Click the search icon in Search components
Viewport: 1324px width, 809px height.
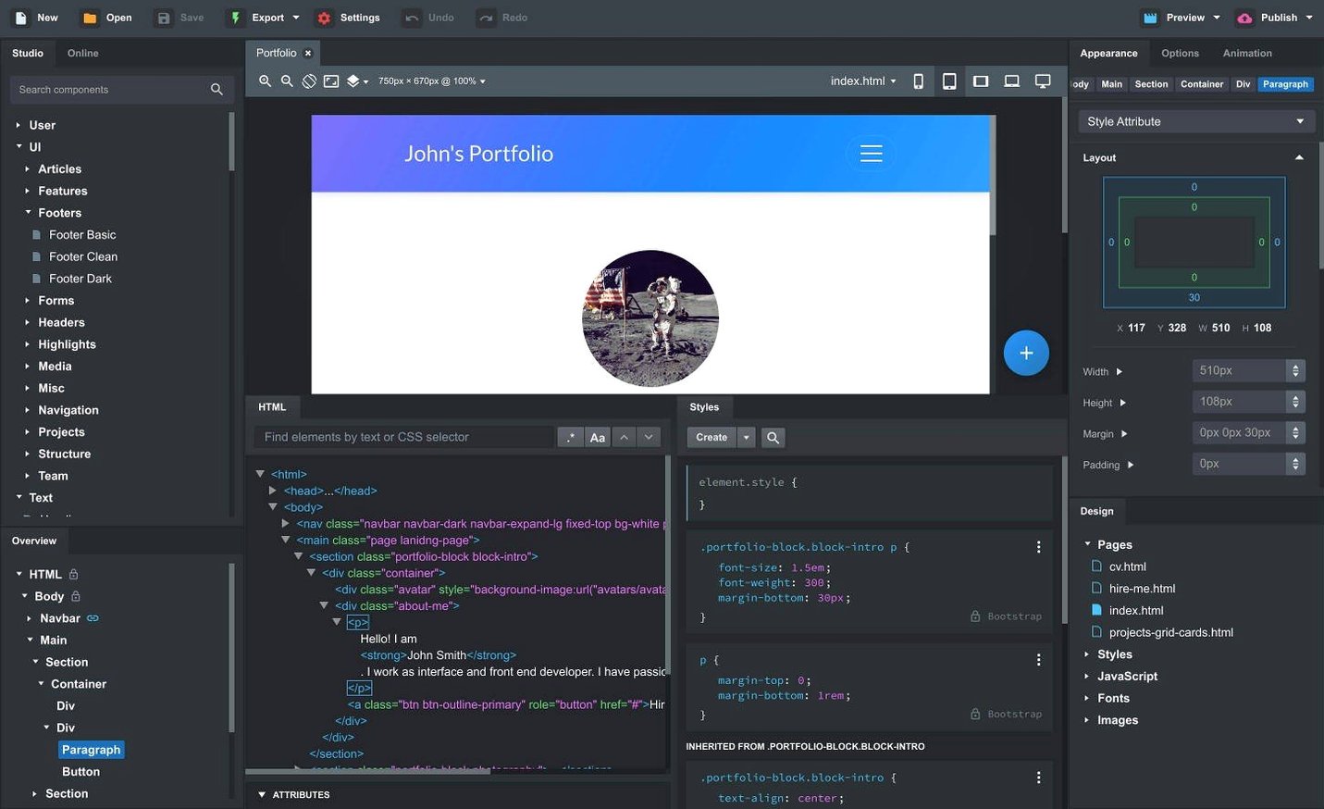tap(217, 90)
